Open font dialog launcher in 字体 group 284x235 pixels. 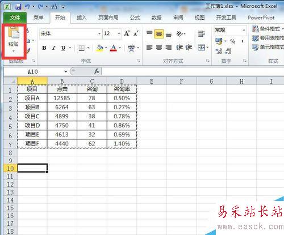139,61
